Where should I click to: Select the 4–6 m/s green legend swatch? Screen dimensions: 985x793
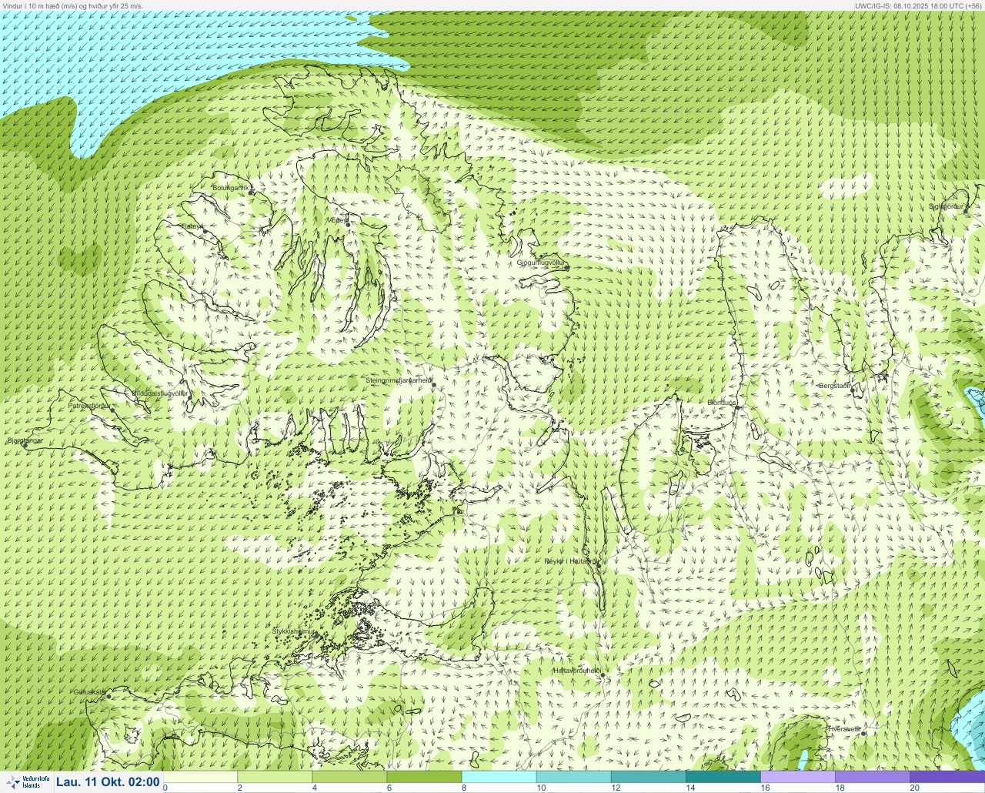pyautogui.click(x=349, y=777)
